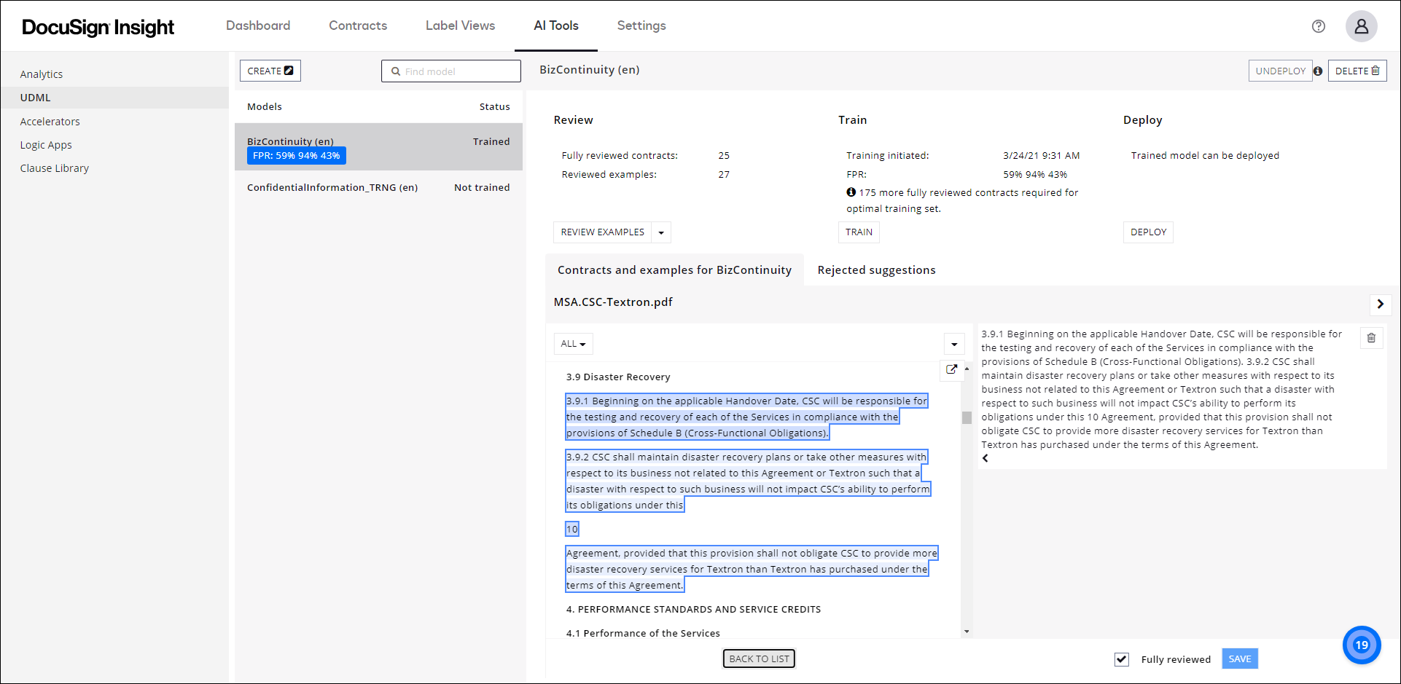Click 4. PERFORMANCE STANDARDS AND SERVICE CREDITS heading
Screen dimensions: 1401x684
[693, 610]
